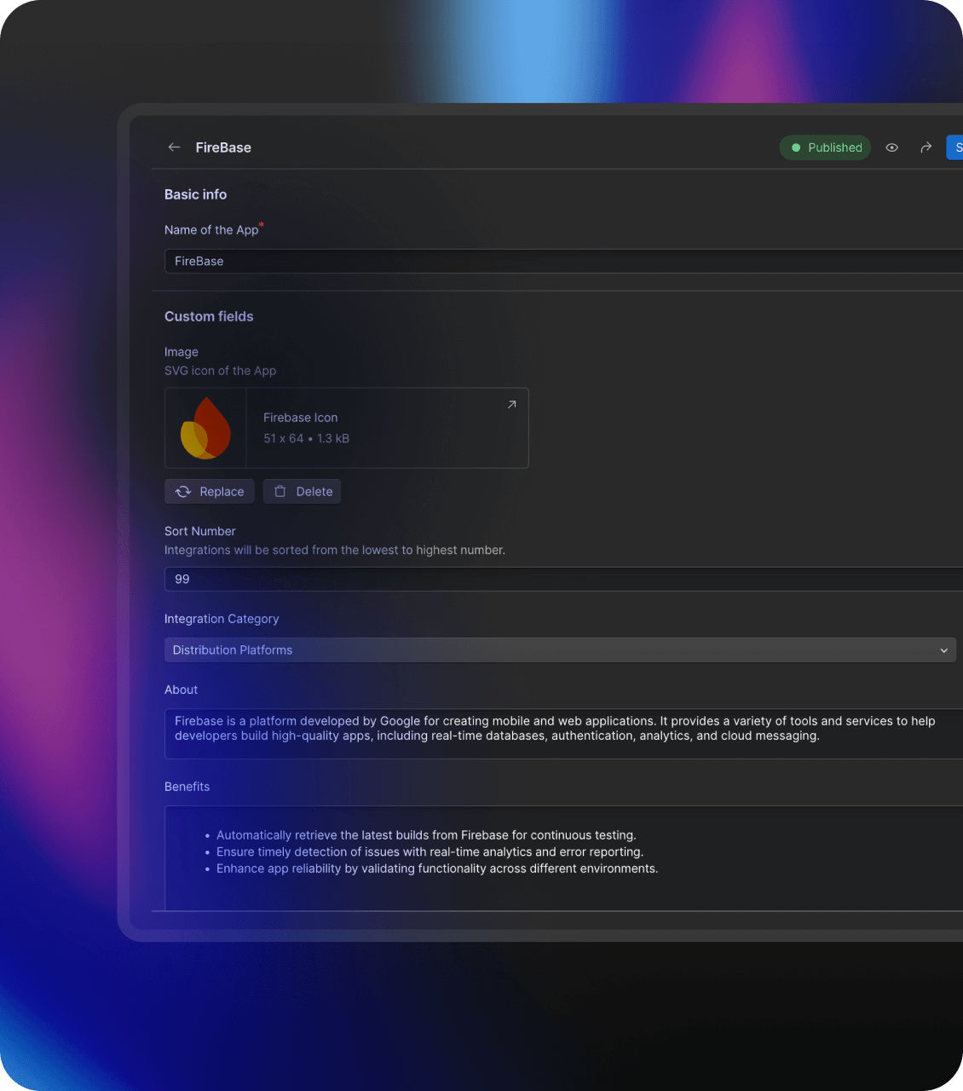Click into the Benefits text editor
963x1091 pixels.
pyautogui.click(x=563, y=857)
